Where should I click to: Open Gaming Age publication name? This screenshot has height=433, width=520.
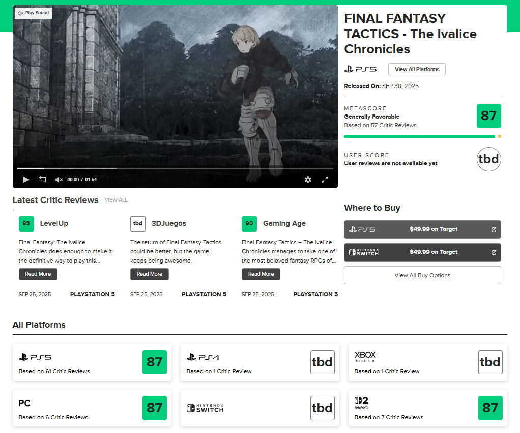(284, 223)
